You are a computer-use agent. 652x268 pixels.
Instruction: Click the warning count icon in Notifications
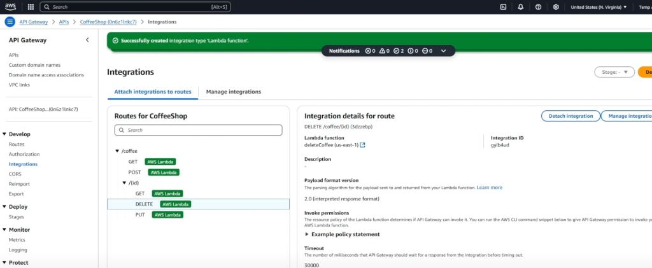tap(382, 51)
